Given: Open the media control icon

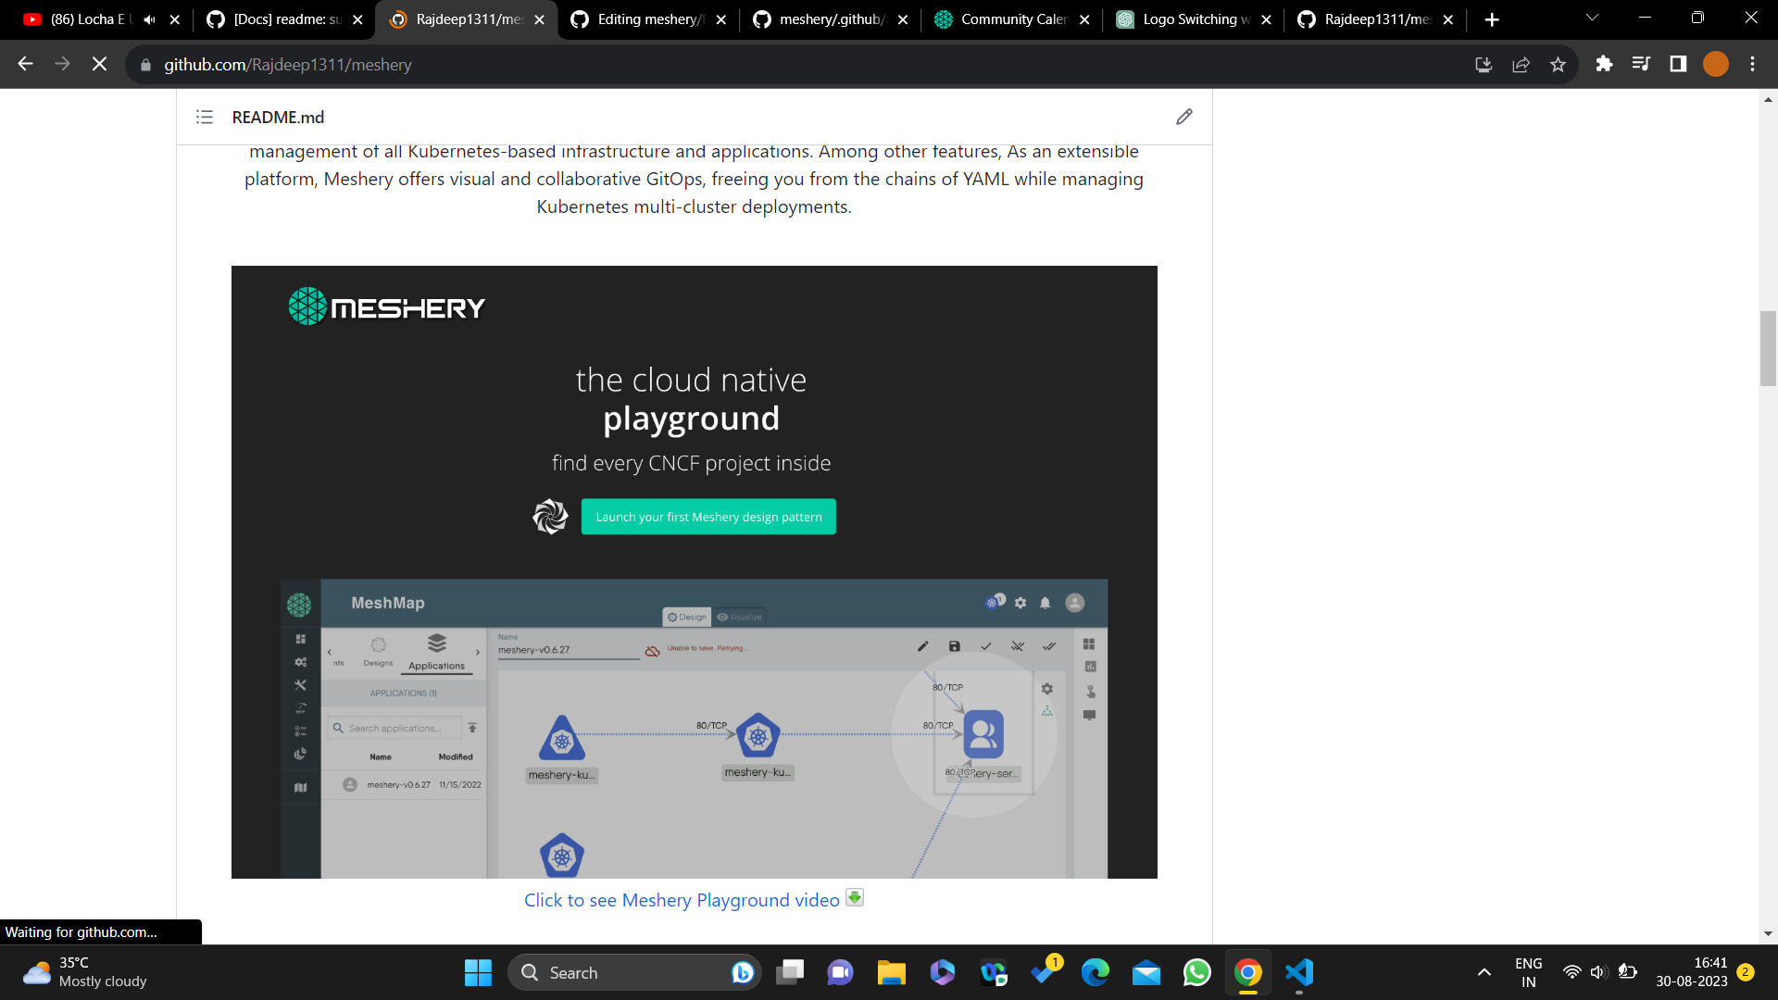Looking at the screenshot, I should coord(1641,64).
